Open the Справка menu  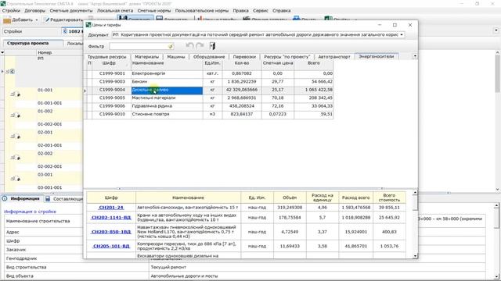(x=282, y=10)
